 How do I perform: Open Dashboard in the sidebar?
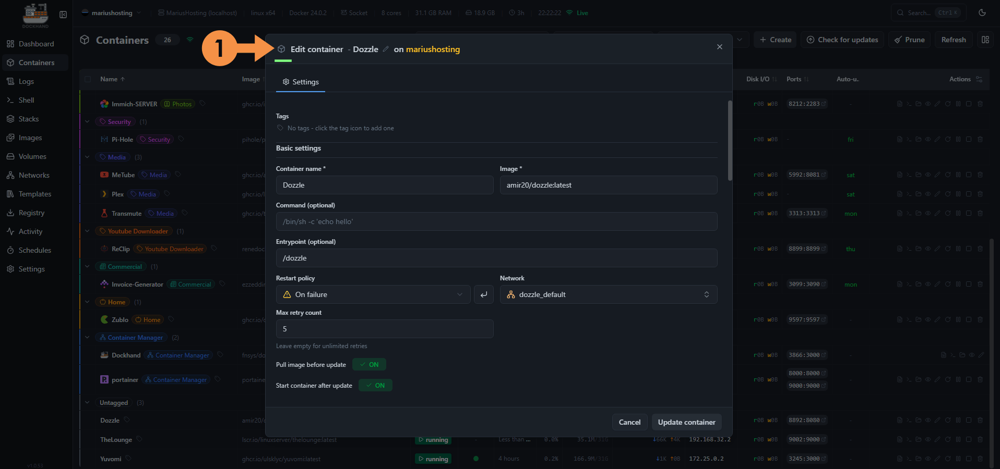36,44
